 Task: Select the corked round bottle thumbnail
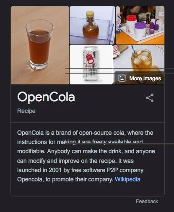tap(92, 25)
